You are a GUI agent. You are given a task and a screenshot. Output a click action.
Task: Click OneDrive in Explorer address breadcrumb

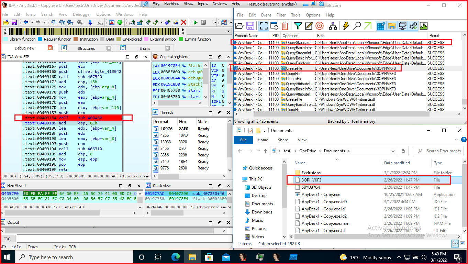pos(307,151)
